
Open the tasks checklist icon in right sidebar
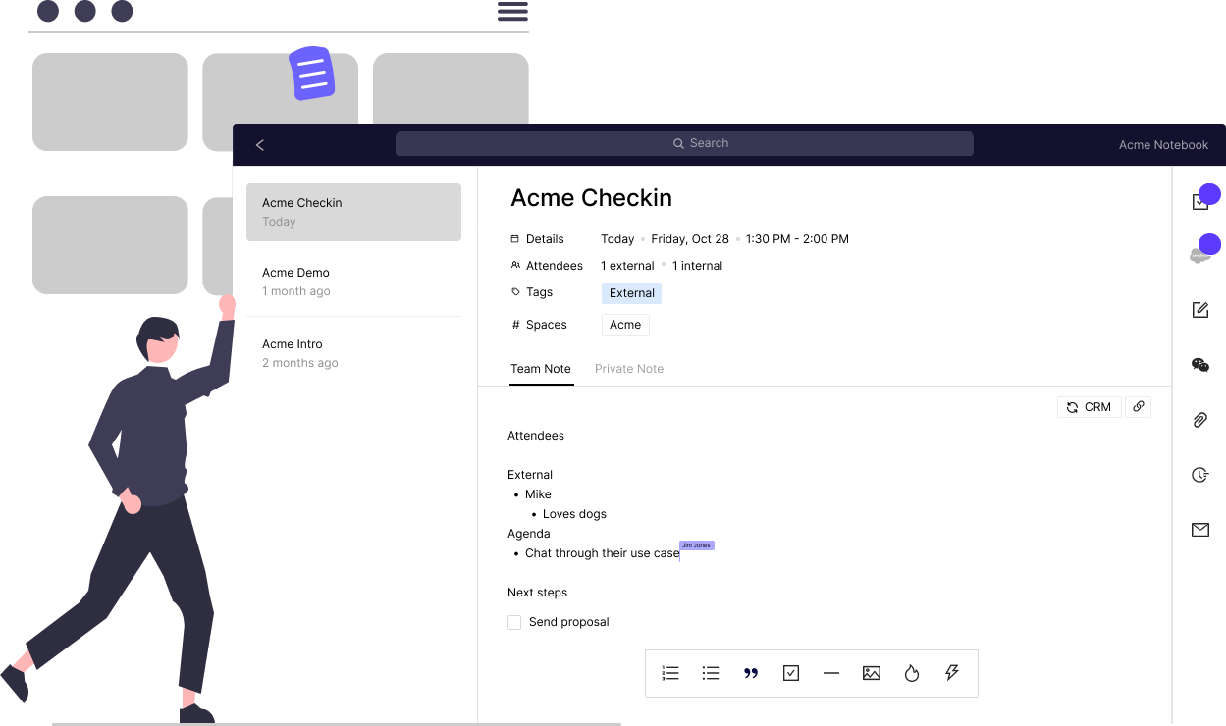pos(1199,201)
